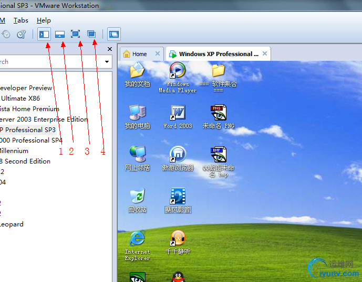Click the Word 2003 shortcut icon
Image resolution: width=362 pixels, height=282 pixels.
178,116
